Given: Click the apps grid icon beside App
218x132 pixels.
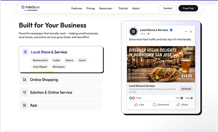Looking at the screenshot, I should pyautogui.click(x=25, y=105).
